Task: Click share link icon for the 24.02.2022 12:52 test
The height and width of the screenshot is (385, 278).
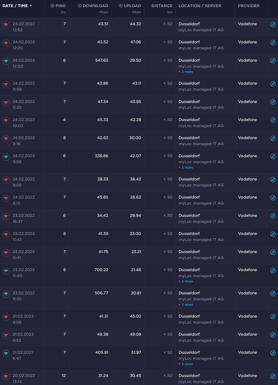Action: click(273, 24)
